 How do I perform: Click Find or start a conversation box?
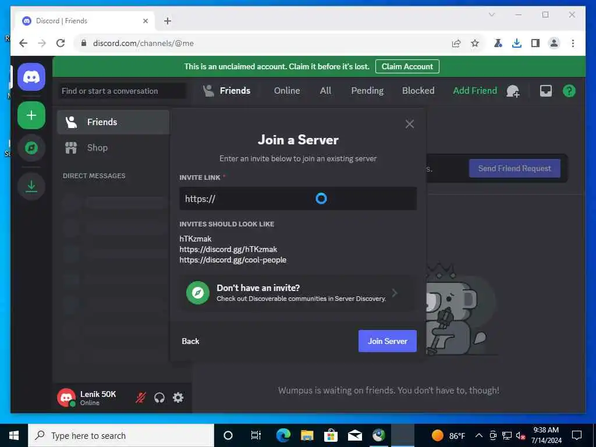(122, 91)
